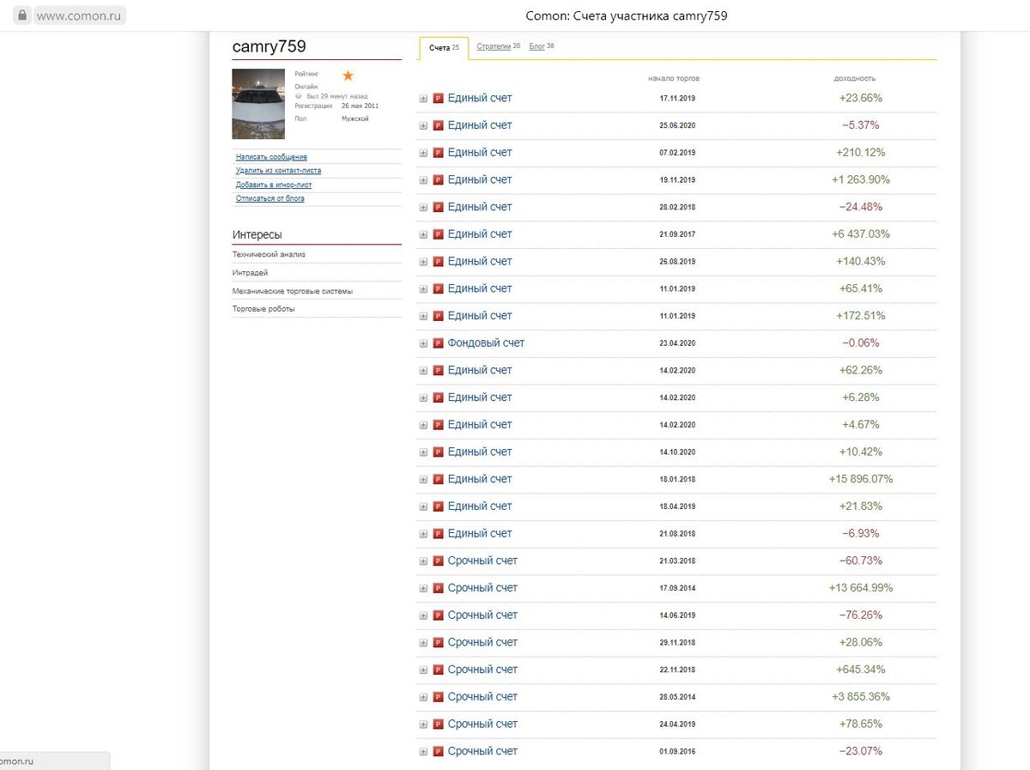Viewport: 1030px width, 770px height.
Task: Click the www.comon.ru address field
Action: point(81,15)
